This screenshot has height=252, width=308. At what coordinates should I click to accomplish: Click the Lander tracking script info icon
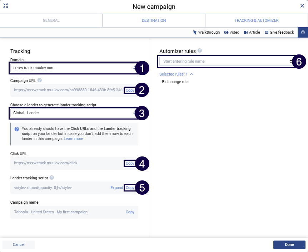pos(52,178)
